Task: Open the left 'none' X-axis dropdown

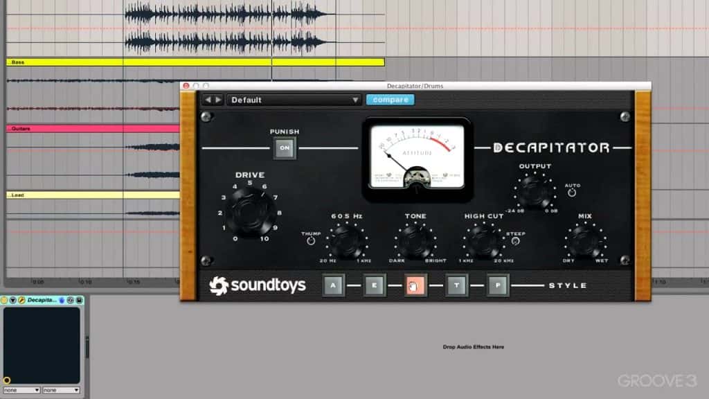Action: (x=21, y=390)
